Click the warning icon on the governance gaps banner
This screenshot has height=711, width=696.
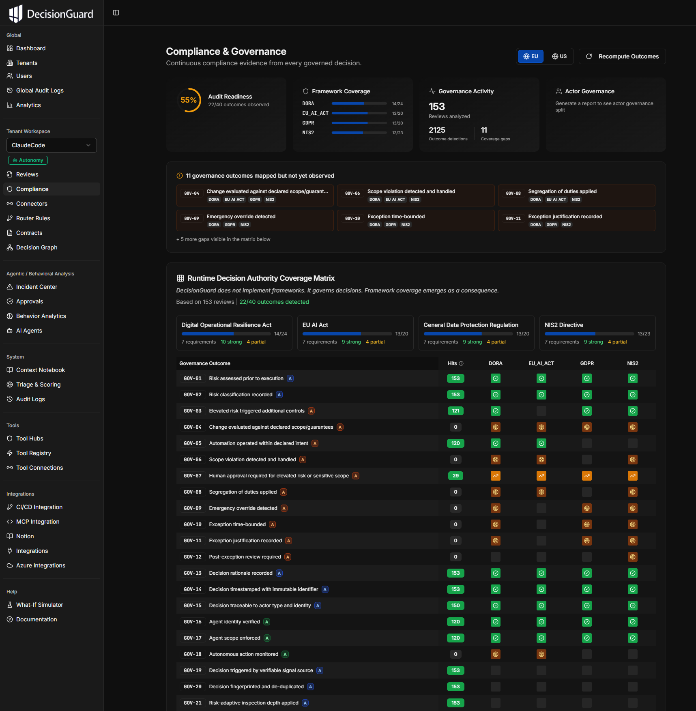click(180, 176)
